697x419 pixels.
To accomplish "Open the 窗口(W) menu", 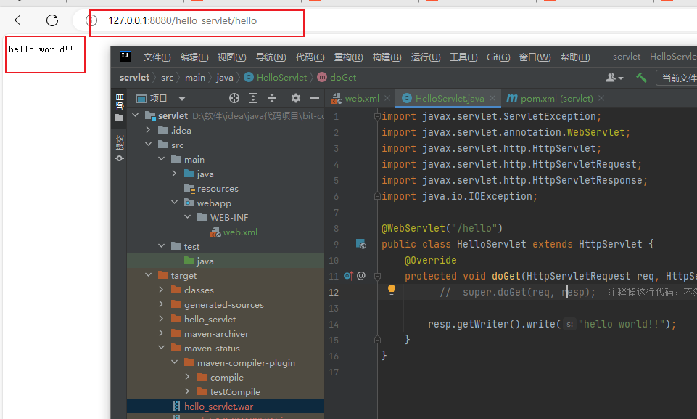I will [535, 57].
